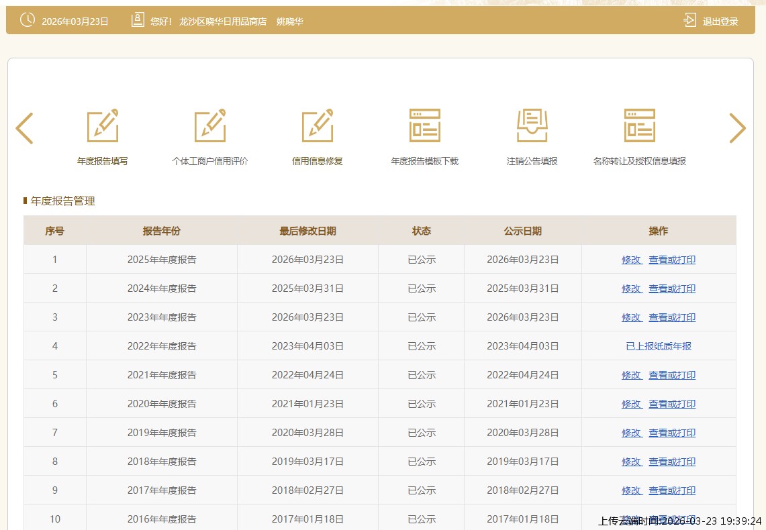This screenshot has height=530, width=766.
Task: Click the 退出登录 exit icon
Action: tap(689, 21)
